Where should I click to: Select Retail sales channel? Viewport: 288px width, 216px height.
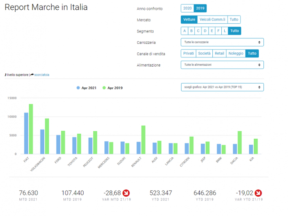[x=220, y=54]
